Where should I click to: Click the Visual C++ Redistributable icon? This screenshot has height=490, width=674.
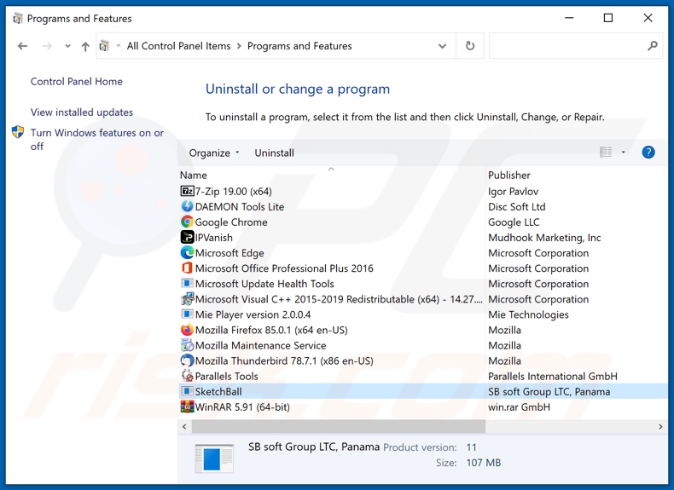pos(187,299)
